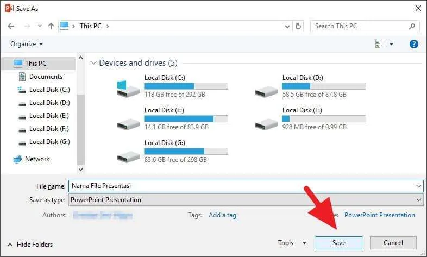Click the Local Disk (D:) usage bar
Image resolution: width=427 pixels, height=257 pixels.
pos(324,86)
